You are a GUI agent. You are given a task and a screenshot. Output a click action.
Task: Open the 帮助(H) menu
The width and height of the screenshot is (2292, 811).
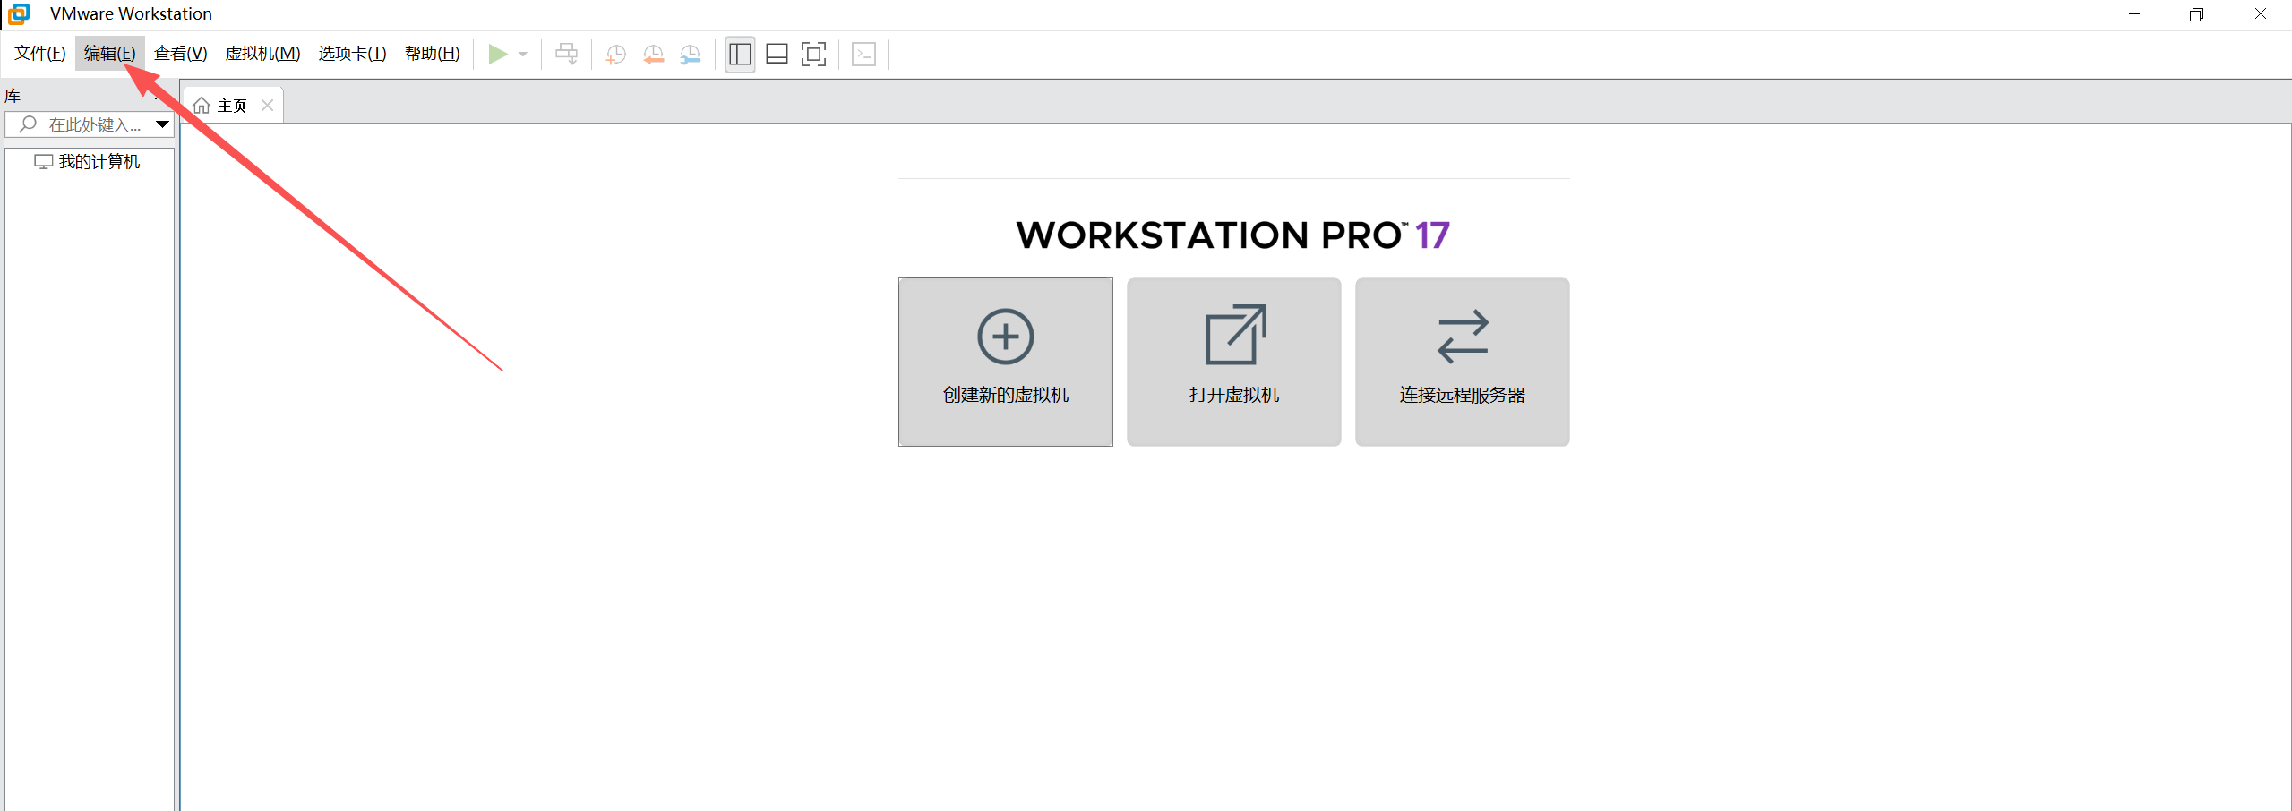tap(432, 54)
